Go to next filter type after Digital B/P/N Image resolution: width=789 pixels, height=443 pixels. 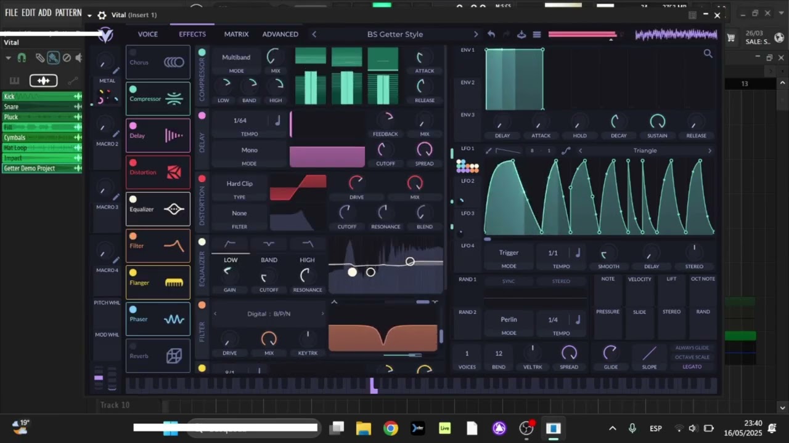coord(322,314)
